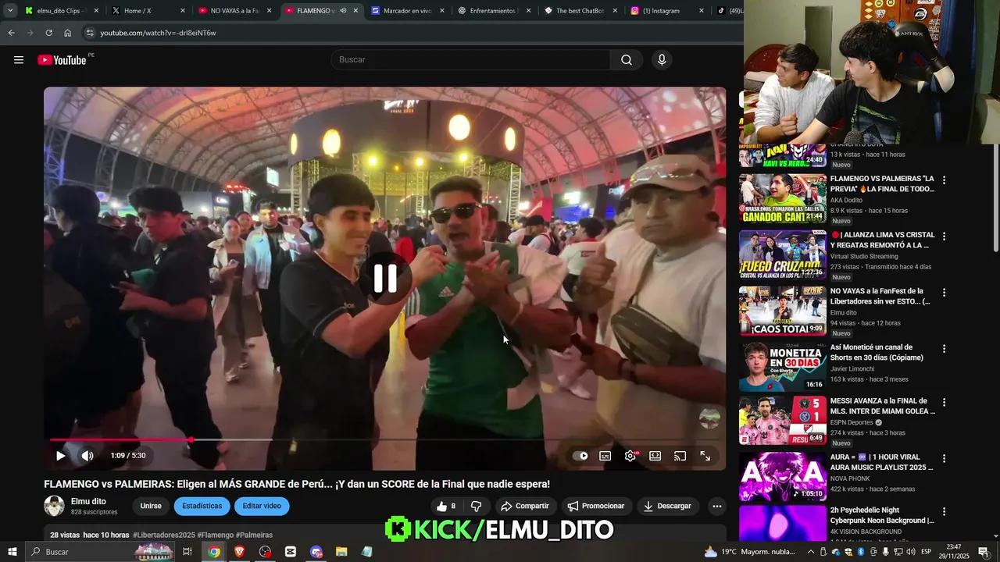This screenshot has height=562, width=1000.
Task: Open Estadísticas for this video
Action: [x=202, y=506]
